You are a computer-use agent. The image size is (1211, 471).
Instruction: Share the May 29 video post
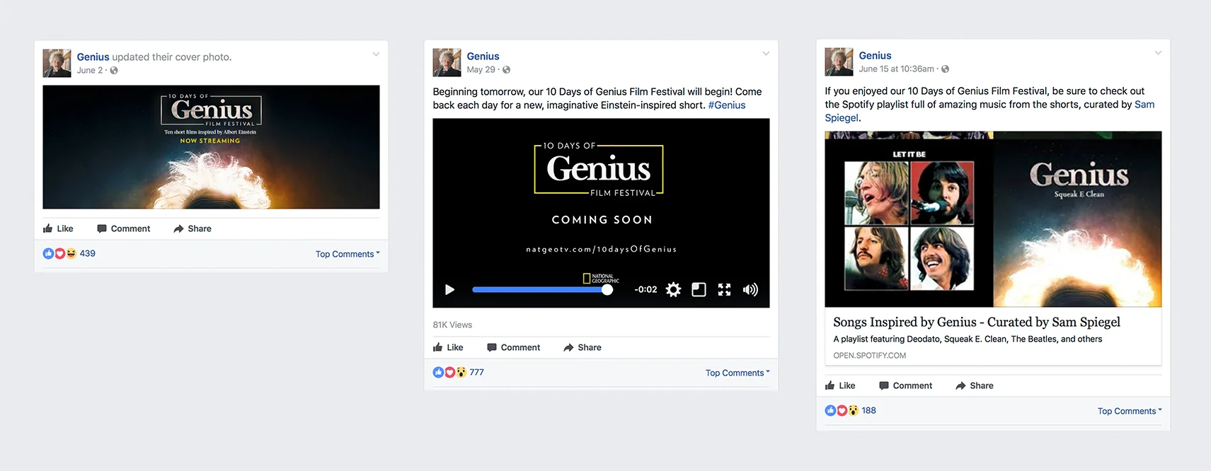click(582, 347)
